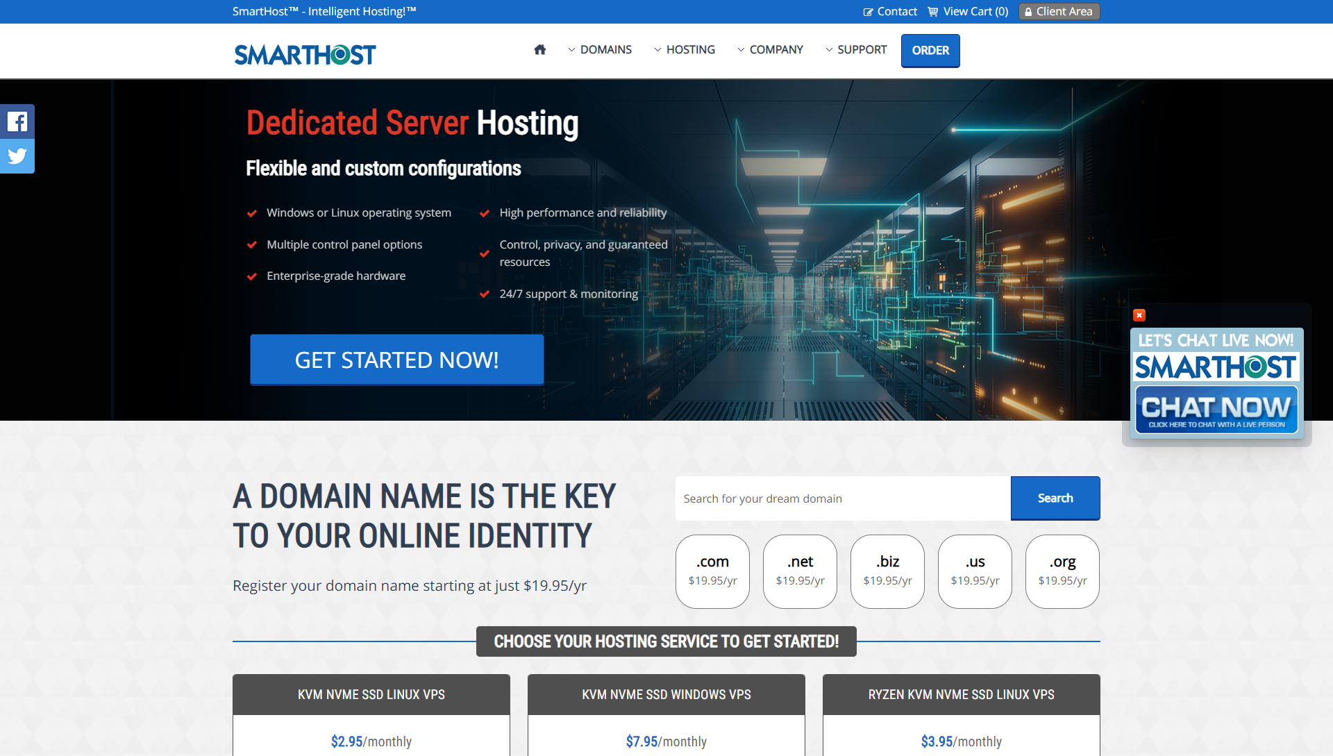This screenshot has width=1333, height=756.
Task: Click the domain Search button
Action: [1055, 498]
